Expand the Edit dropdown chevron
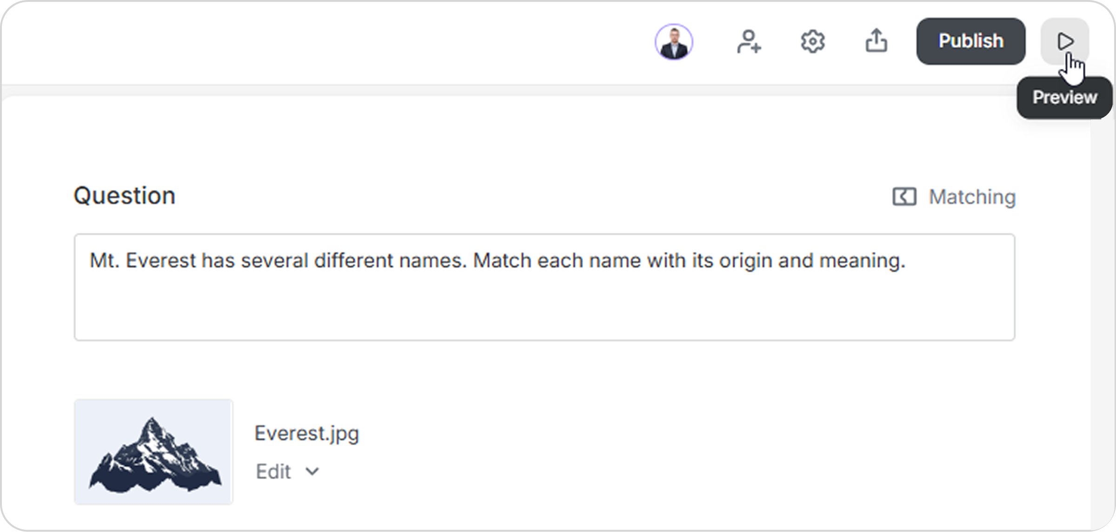The height and width of the screenshot is (532, 1116). [312, 472]
